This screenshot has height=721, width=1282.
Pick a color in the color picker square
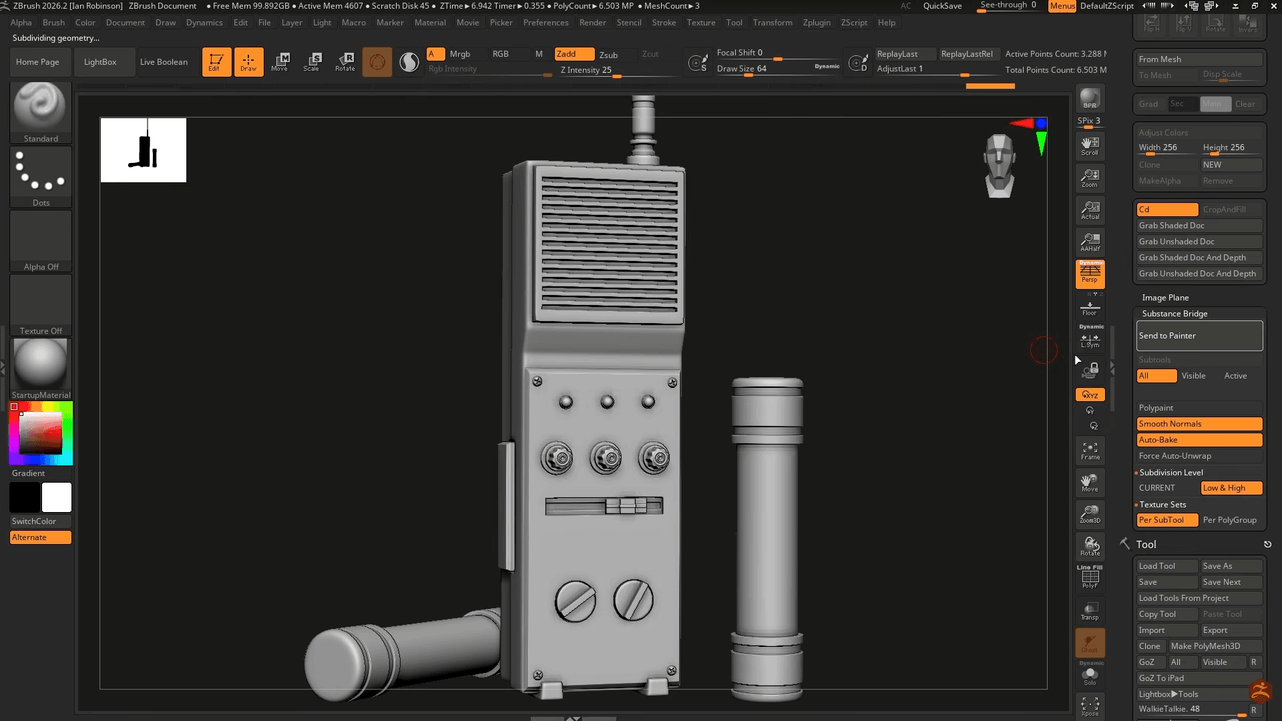[x=41, y=433]
